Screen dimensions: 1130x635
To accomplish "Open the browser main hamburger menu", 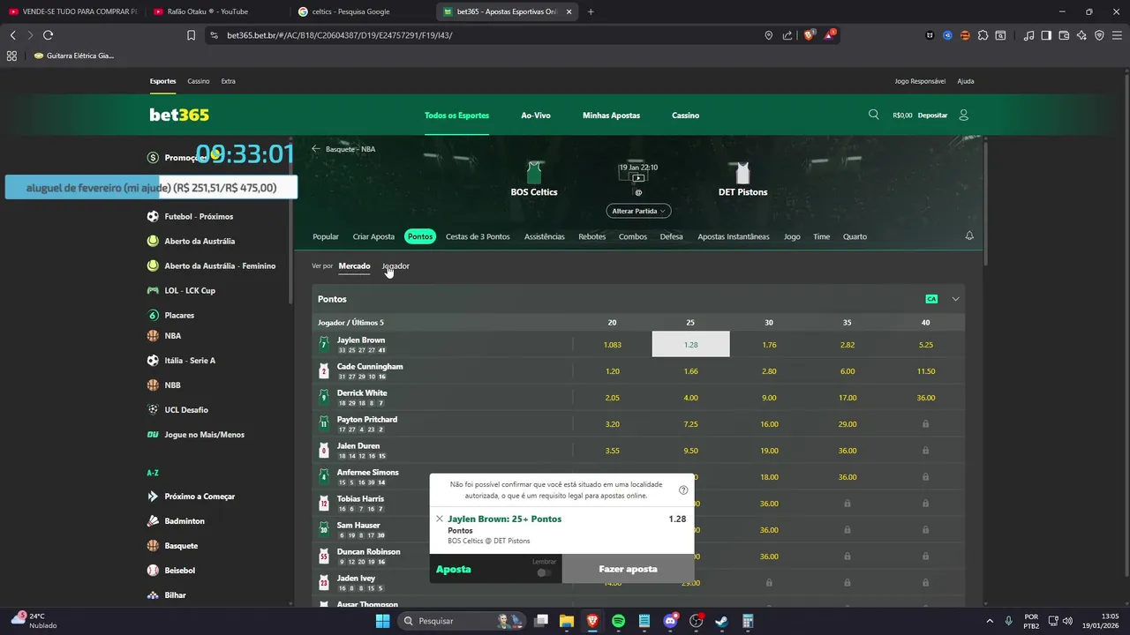I will (1117, 35).
